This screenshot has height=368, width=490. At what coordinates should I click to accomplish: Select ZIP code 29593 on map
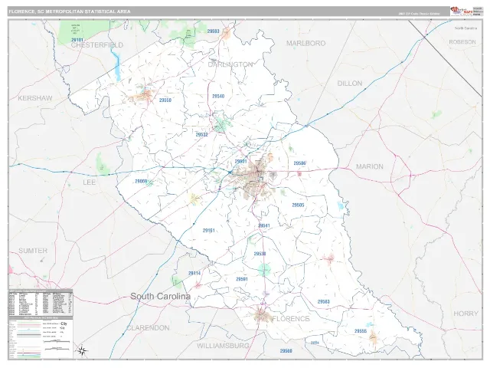pos(213,31)
